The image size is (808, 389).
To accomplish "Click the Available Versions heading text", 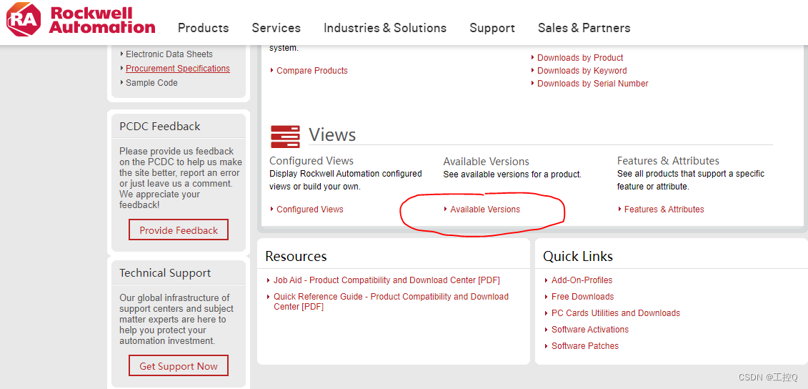I will pos(486,162).
